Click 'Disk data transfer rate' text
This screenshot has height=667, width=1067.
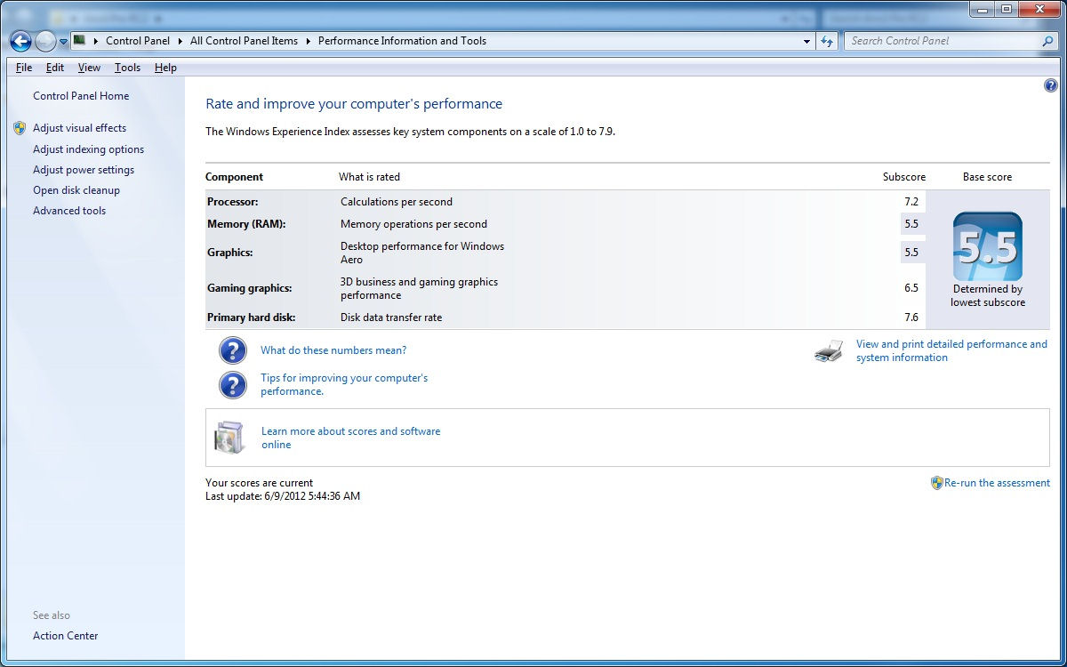pyautogui.click(x=391, y=317)
